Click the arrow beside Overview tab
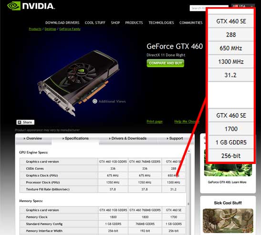 (24, 138)
